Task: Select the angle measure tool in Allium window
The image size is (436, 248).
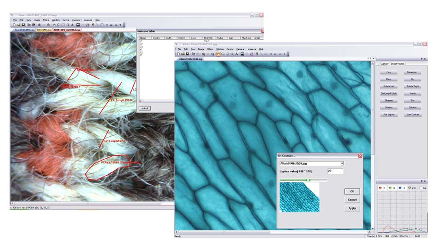Action: (280, 54)
